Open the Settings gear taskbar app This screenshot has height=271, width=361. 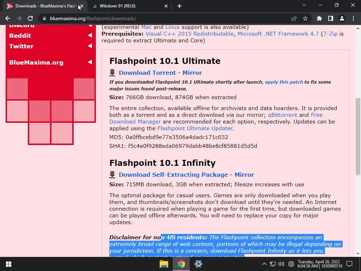click(x=198, y=264)
